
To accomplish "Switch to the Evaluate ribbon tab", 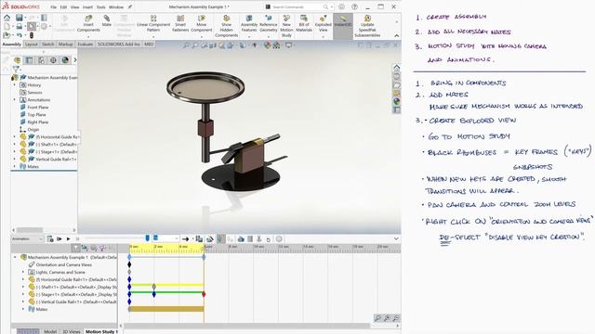I will pyautogui.click(x=85, y=45).
